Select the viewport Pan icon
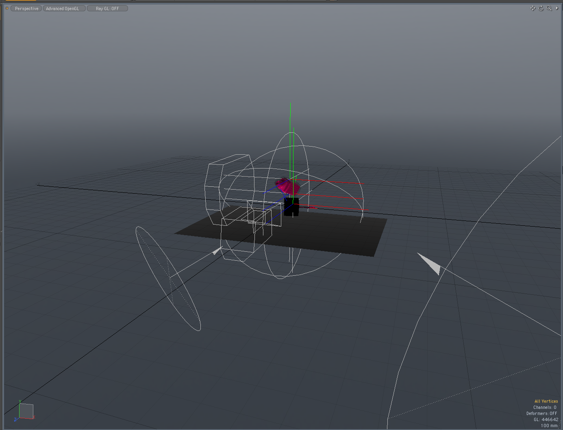563x430 pixels. tap(533, 8)
